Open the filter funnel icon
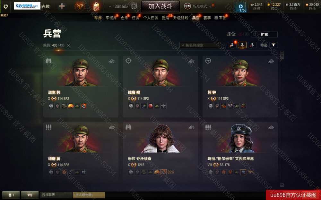 click(273, 45)
